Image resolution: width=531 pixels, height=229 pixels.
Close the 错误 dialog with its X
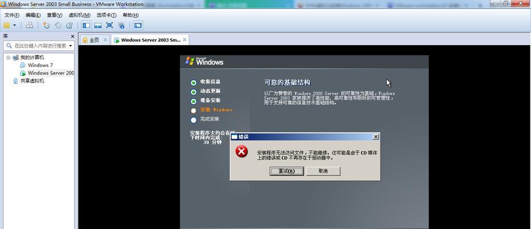375,137
